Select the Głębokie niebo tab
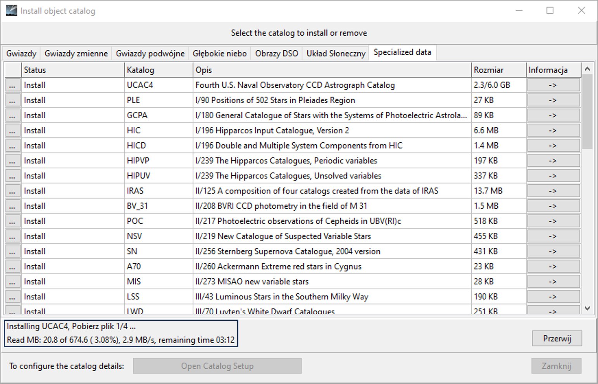 pyautogui.click(x=220, y=54)
